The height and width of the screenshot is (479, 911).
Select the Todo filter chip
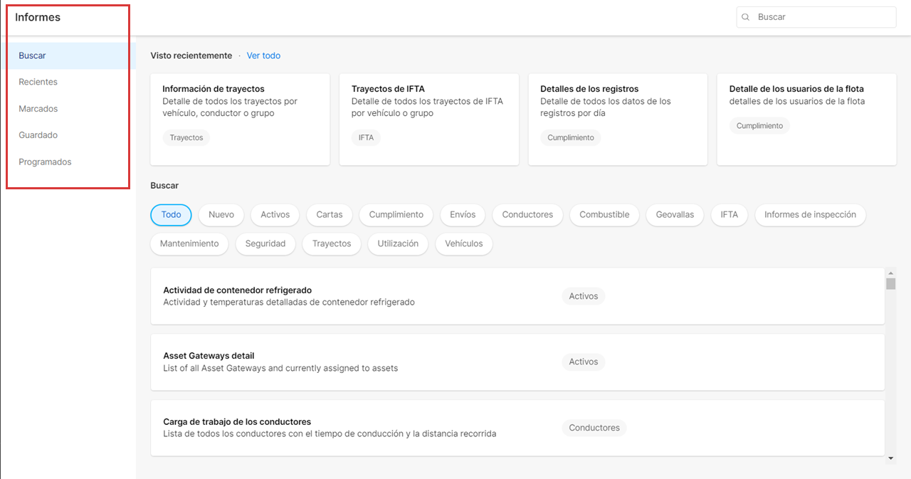pyautogui.click(x=171, y=215)
